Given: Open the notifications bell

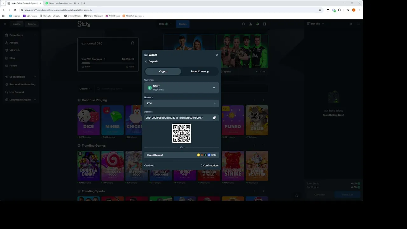Looking at the screenshot, I should point(258,24).
